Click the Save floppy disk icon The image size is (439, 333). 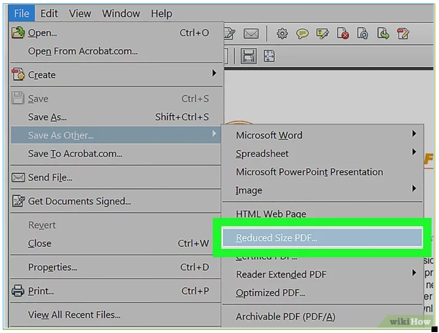click(x=18, y=98)
